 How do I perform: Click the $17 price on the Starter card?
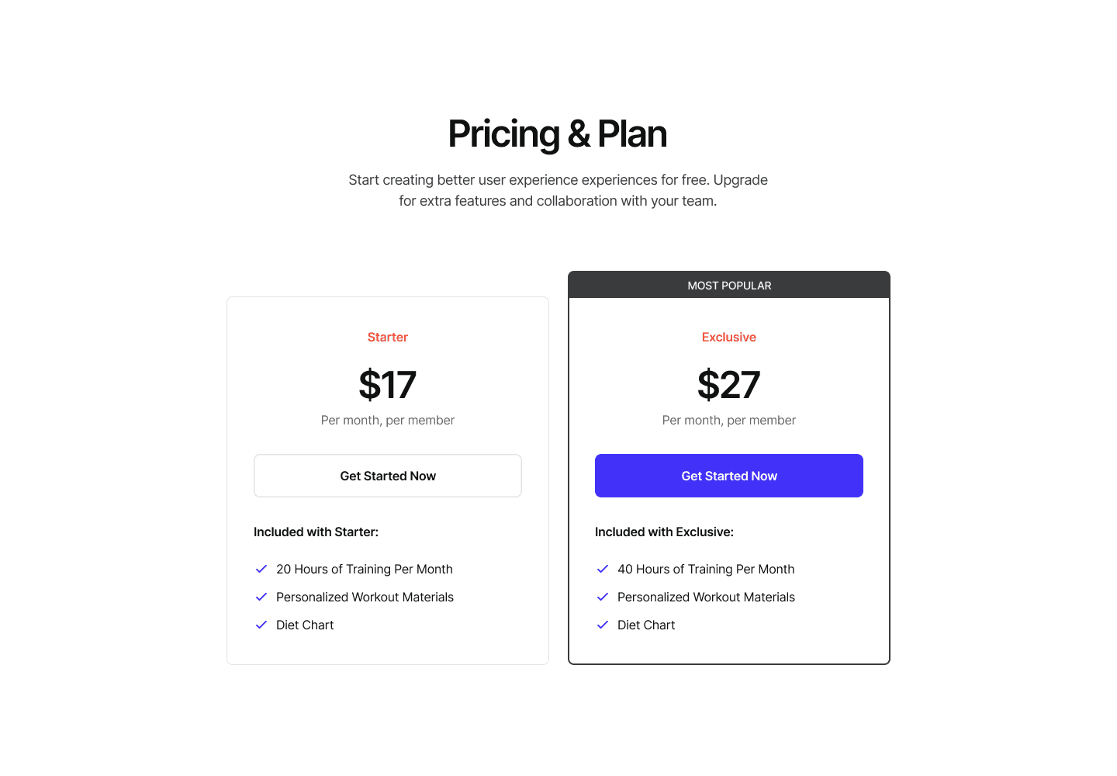click(387, 385)
